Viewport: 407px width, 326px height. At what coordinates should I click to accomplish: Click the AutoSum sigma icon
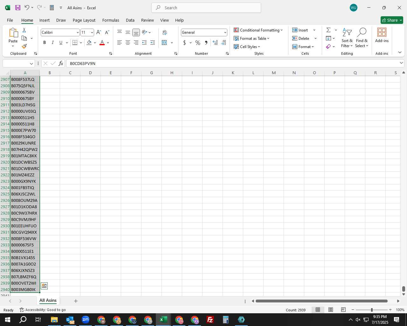[328, 30]
